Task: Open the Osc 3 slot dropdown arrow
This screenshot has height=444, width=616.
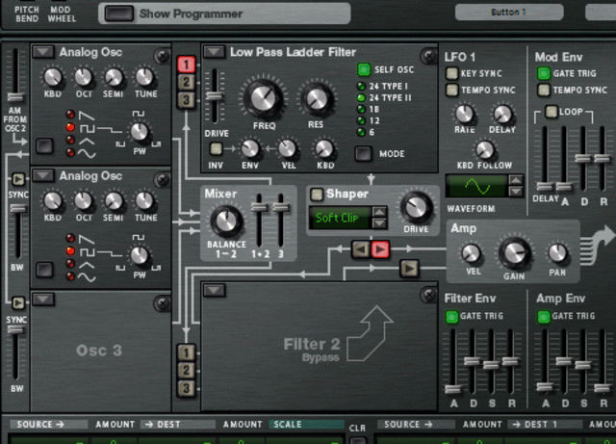Action: [x=43, y=300]
